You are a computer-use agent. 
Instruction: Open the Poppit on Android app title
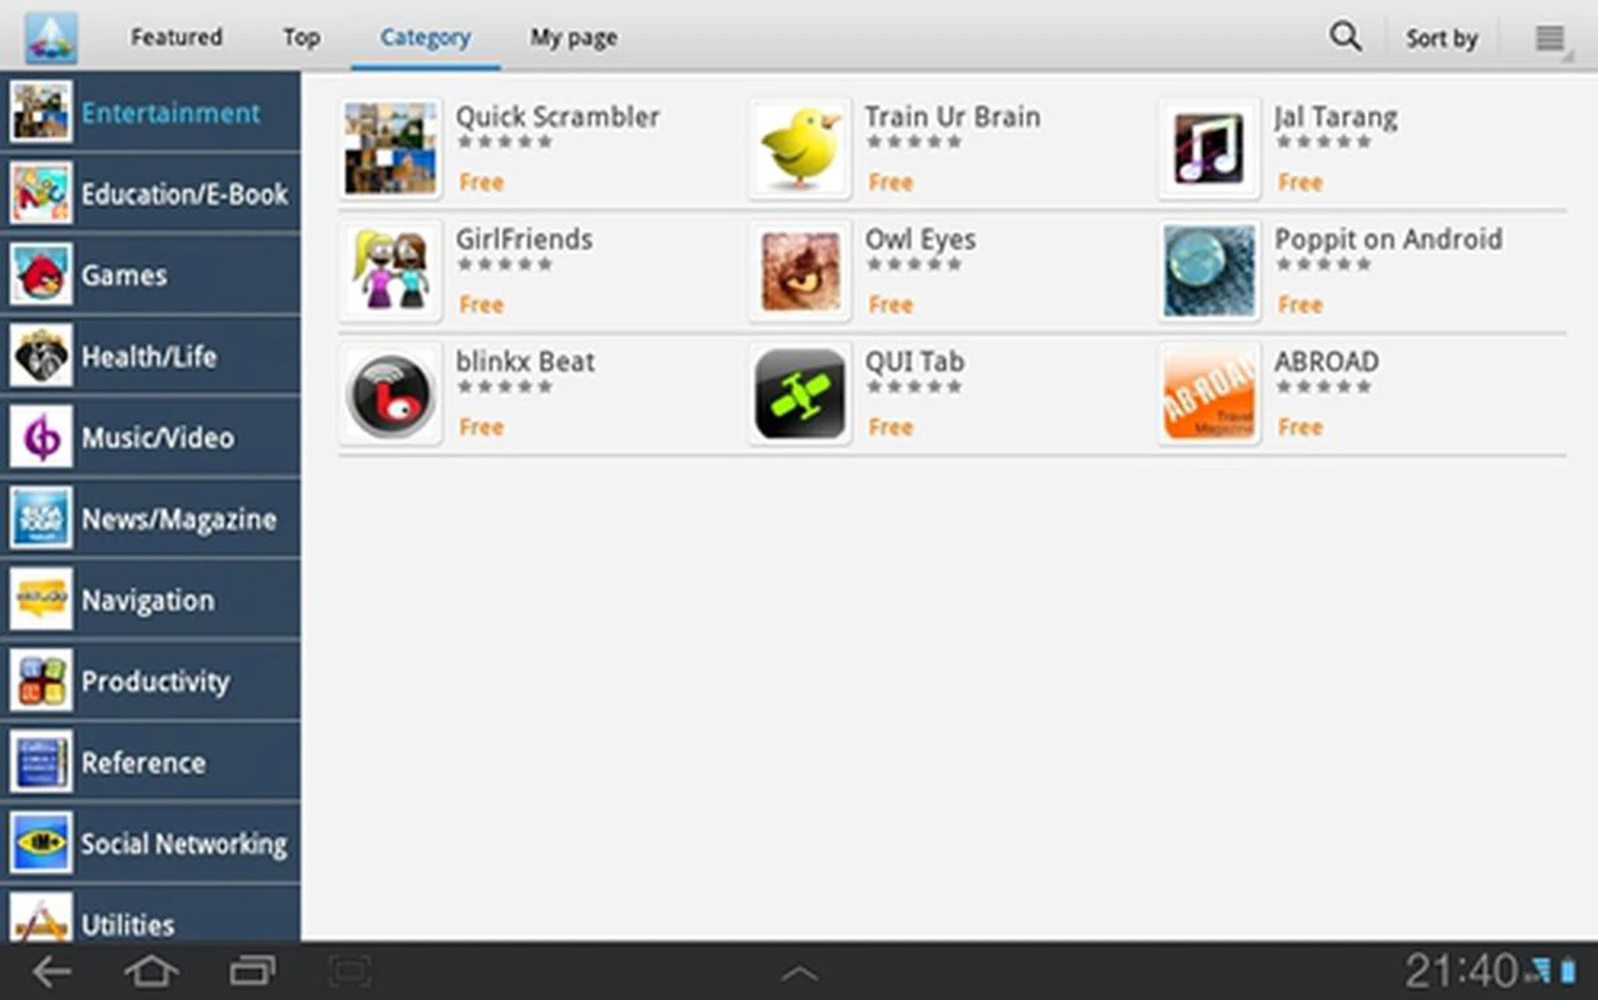point(1388,240)
